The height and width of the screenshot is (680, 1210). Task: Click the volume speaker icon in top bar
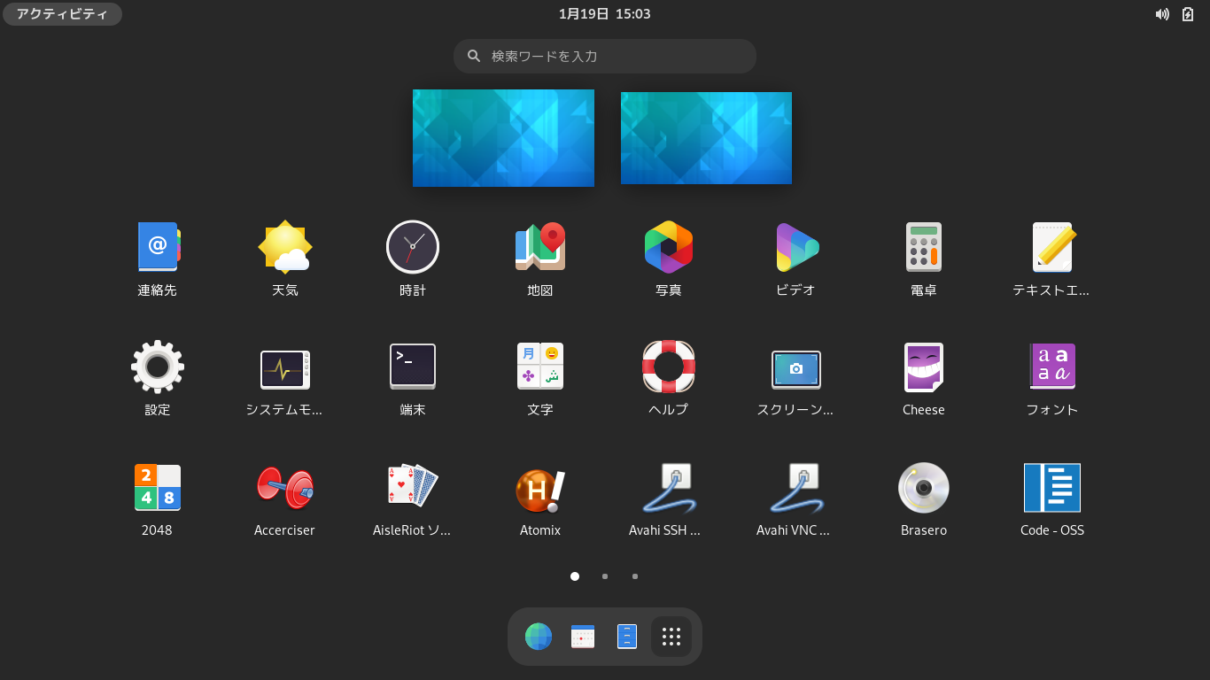[x=1162, y=14]
